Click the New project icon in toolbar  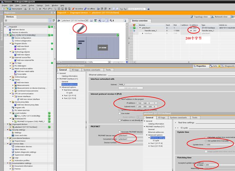[3, 9]
